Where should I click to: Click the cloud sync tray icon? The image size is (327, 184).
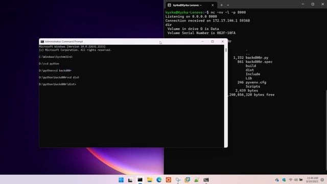(x=277, y=180)
